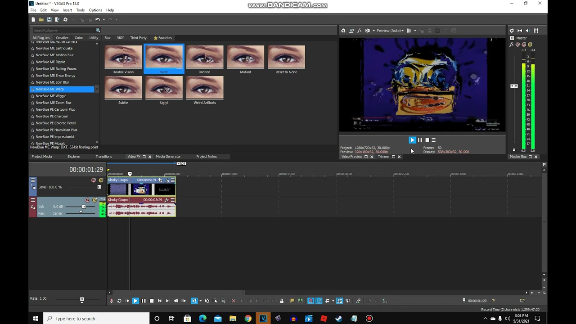Image resolution: width=576 pixels, height=324 pixels.
Task: Open the Transitions tab
Action: click(104, 157)
